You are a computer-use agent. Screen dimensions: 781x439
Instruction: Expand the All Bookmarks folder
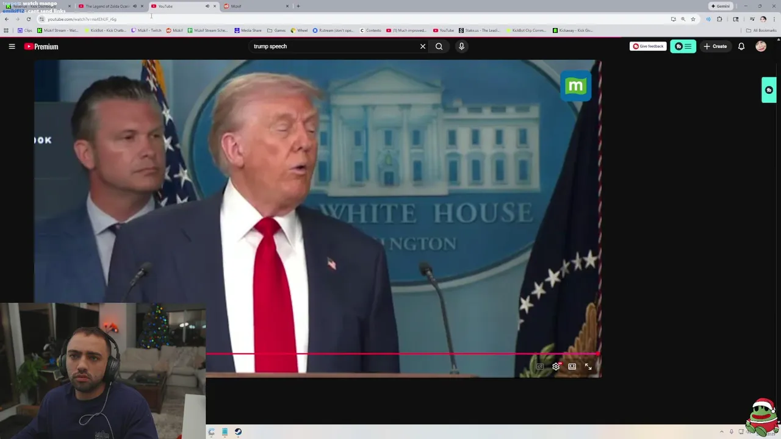[761, 30]
